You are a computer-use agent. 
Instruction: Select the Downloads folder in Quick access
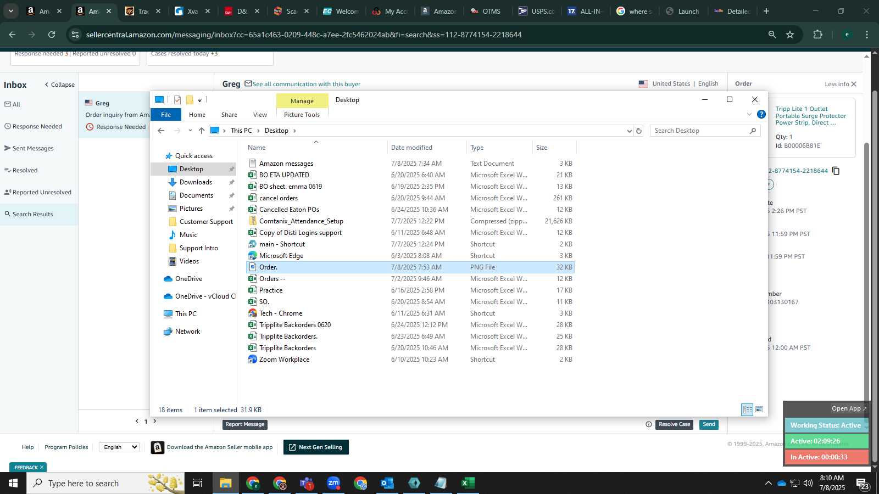pos(196,182)
